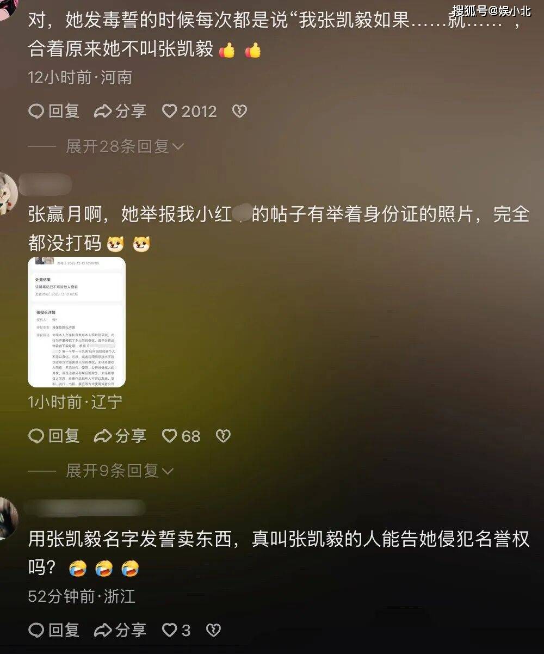This screenshot has height=654, width=544.
Task: Reply to the Liaoning comment
Action: pos(54,435)
